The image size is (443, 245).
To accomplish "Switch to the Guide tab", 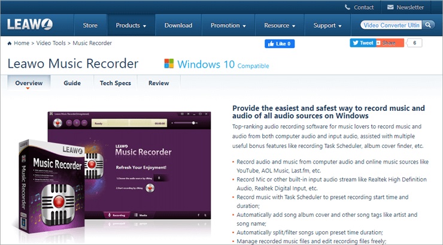I will [x=72, y=83].
